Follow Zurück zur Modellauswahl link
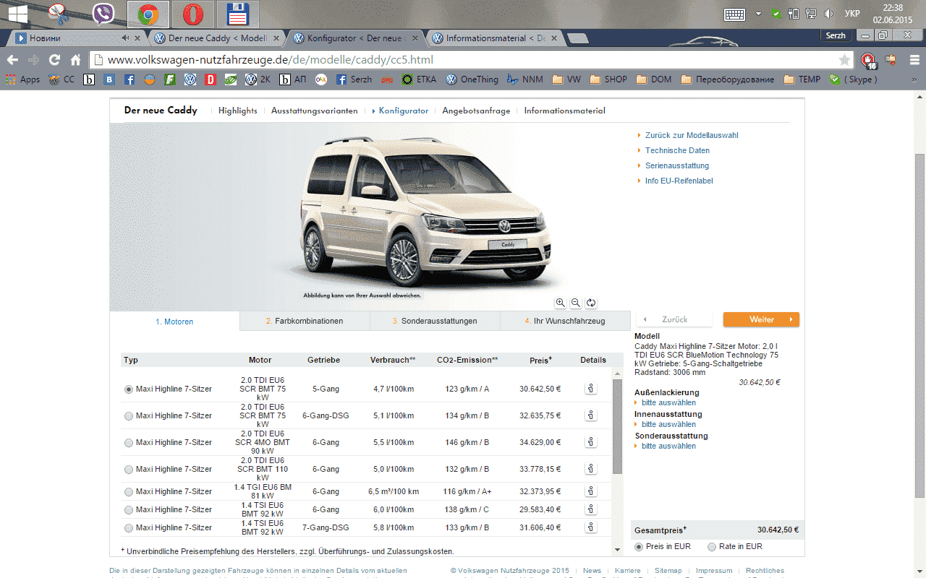The height and width of the screenshot is (578, 926). [692, 135]
